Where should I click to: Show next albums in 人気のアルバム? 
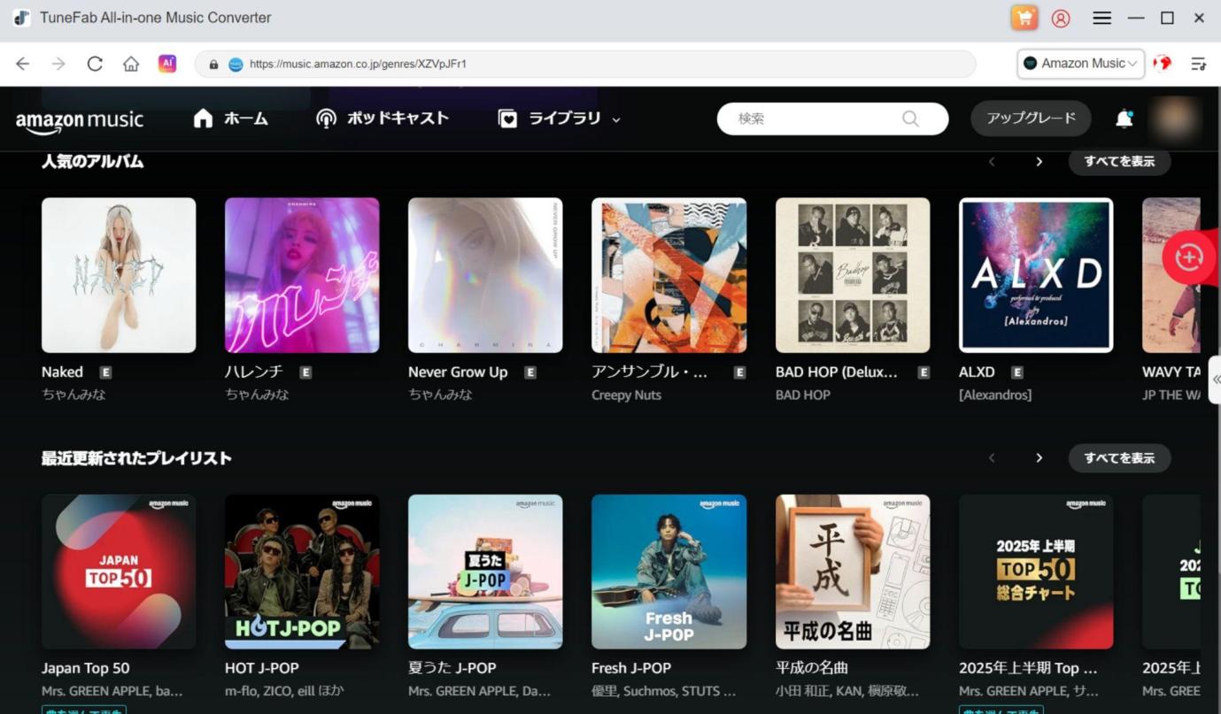(1039, 162)
